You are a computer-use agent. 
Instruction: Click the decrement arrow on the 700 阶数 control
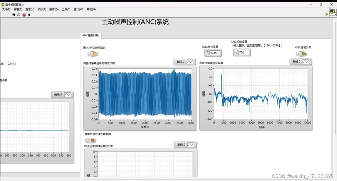click(x=236, y=54)
